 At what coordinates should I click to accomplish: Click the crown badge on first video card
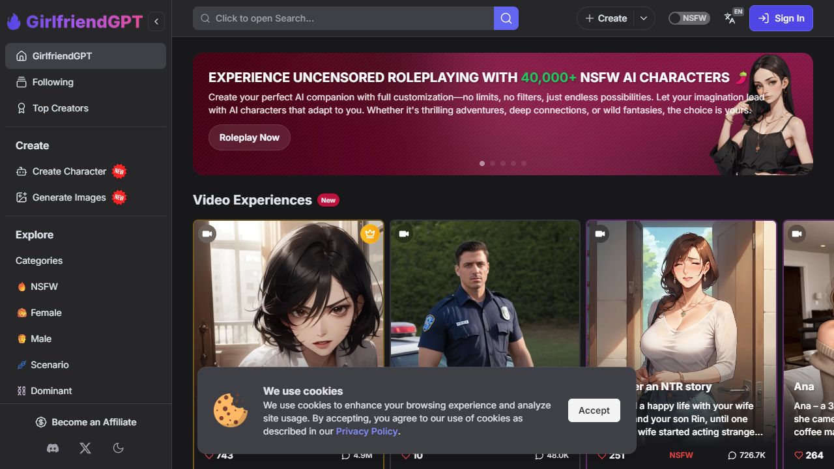(x=370, y=233)
